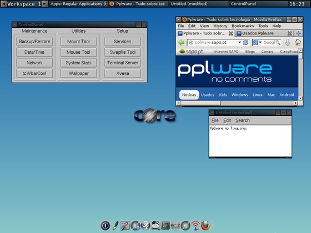This screenshot has height=233, width=311.
Task: Open Mouse Tool in ControlPanel
Action: [x=78, y=52]
